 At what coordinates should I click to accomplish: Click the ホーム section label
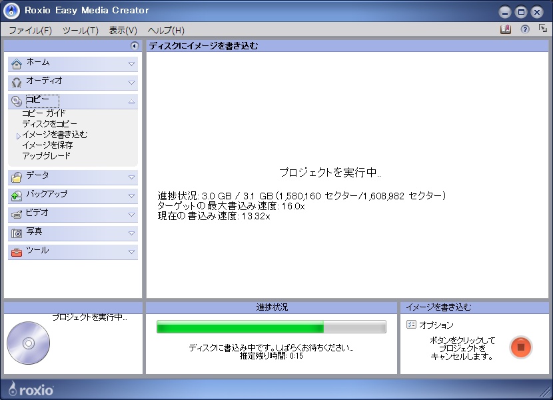coord(38,62)
